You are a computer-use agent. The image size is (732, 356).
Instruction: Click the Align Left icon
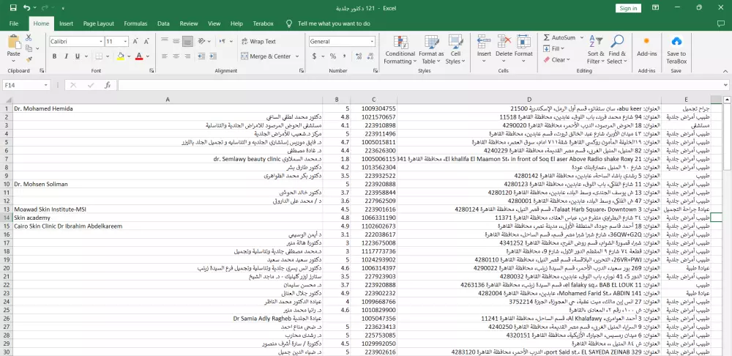click(x=164, y=56)
